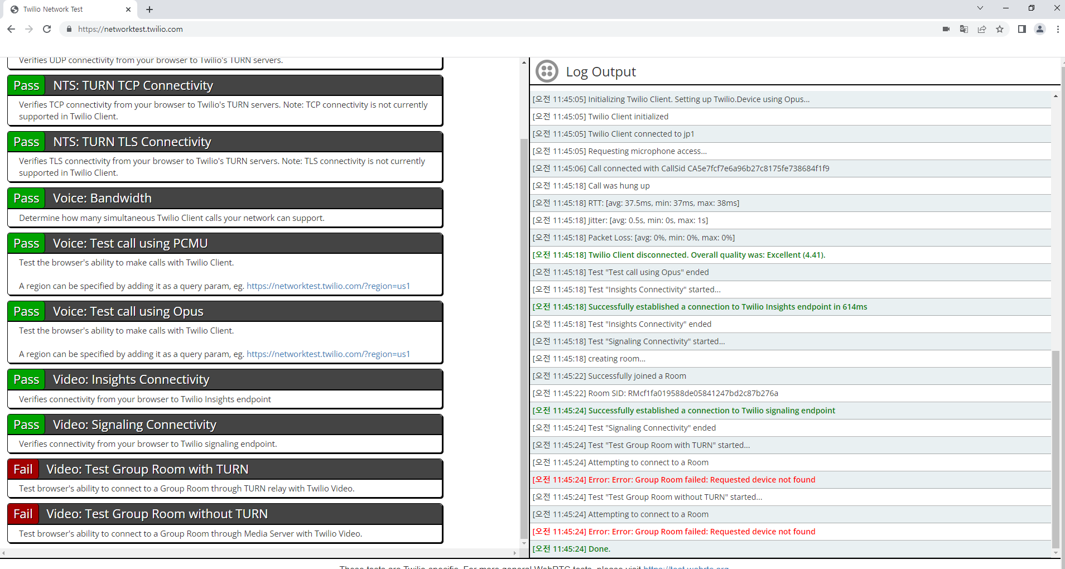Select log line 'Requesting microphone access...'
The height and width of the screenshot is (569, 1065).
pos(791,151)
